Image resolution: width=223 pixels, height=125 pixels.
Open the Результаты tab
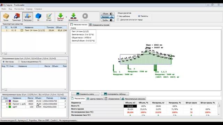pos(78,99)
